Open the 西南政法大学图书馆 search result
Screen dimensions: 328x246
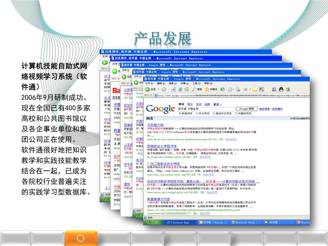[162, 146]
